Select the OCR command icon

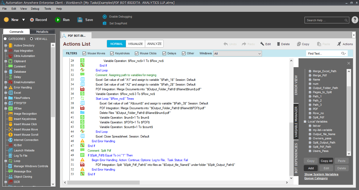coord(10,182)
